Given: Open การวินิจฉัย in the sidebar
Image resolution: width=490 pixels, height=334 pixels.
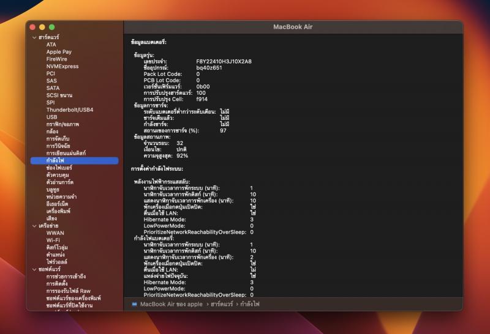Looking at the screenshot, I should [58, 146].
